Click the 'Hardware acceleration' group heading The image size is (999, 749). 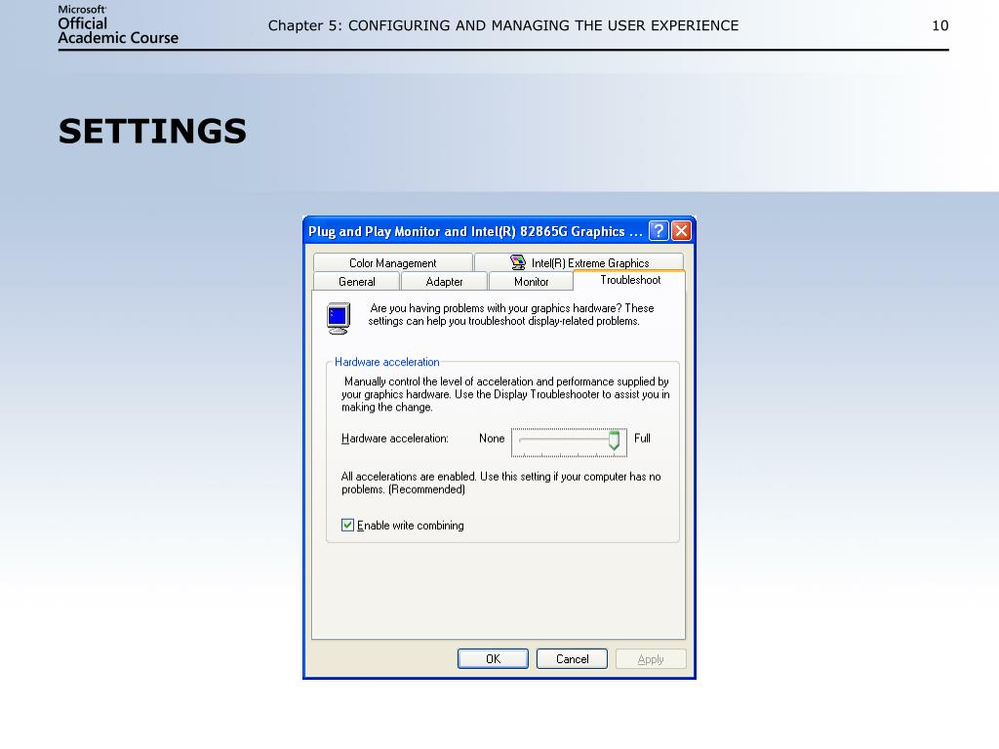tap(386, 362)
